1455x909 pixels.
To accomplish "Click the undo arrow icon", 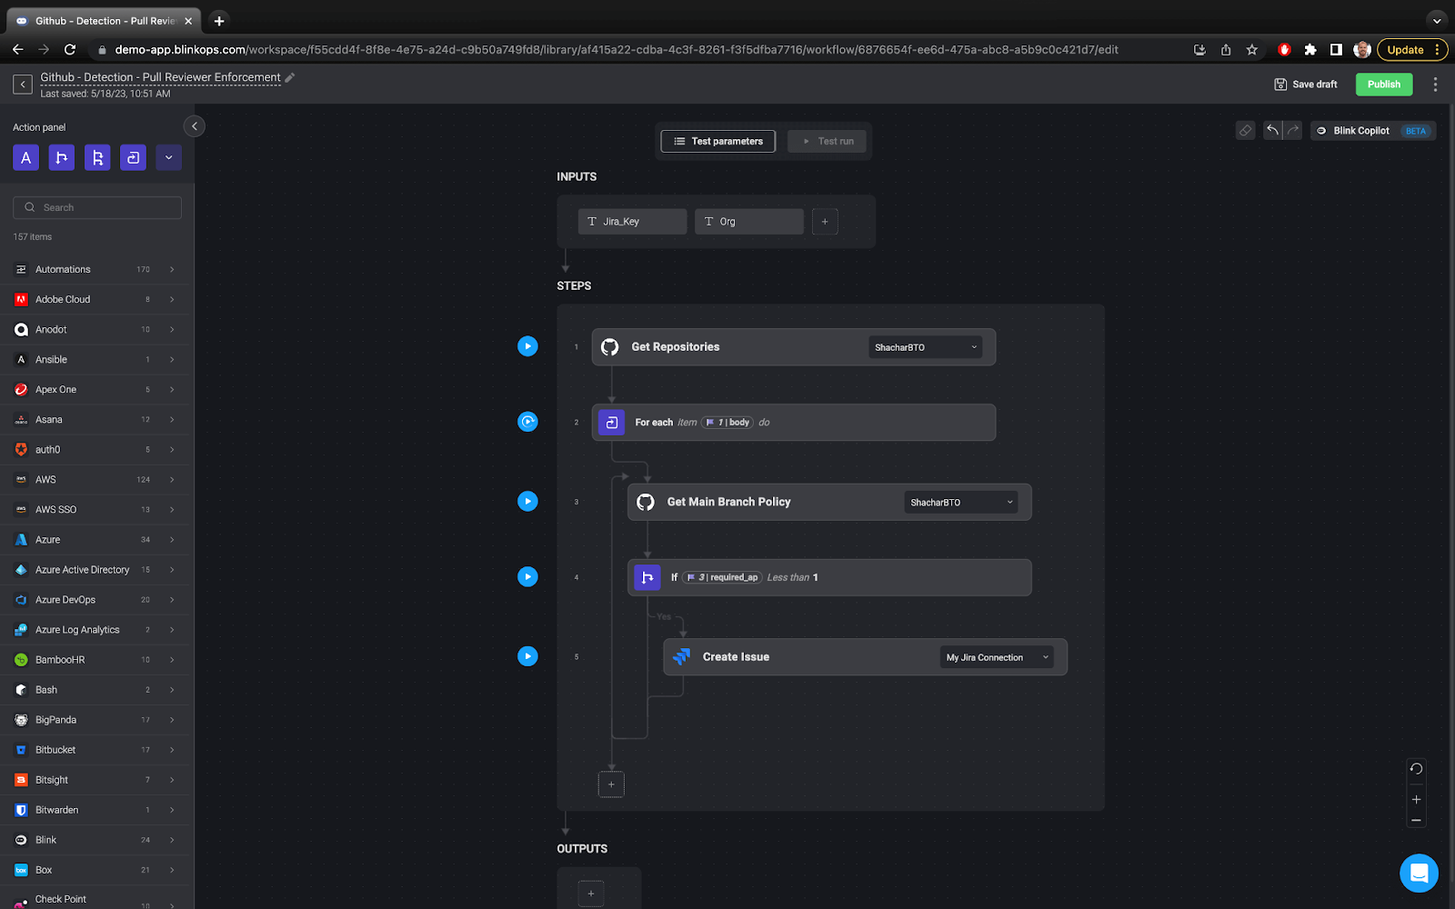I will 1272,130.
